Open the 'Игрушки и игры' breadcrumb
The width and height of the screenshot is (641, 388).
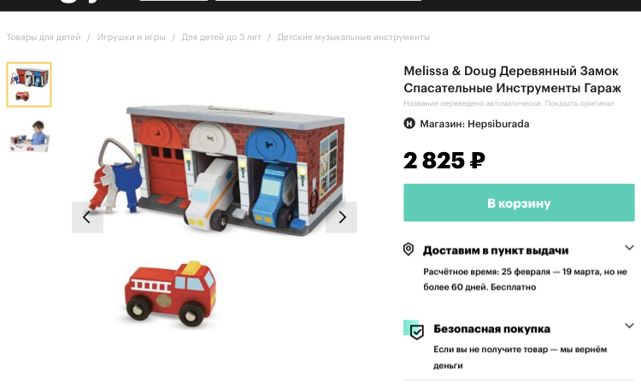click(x=132, y=38)
